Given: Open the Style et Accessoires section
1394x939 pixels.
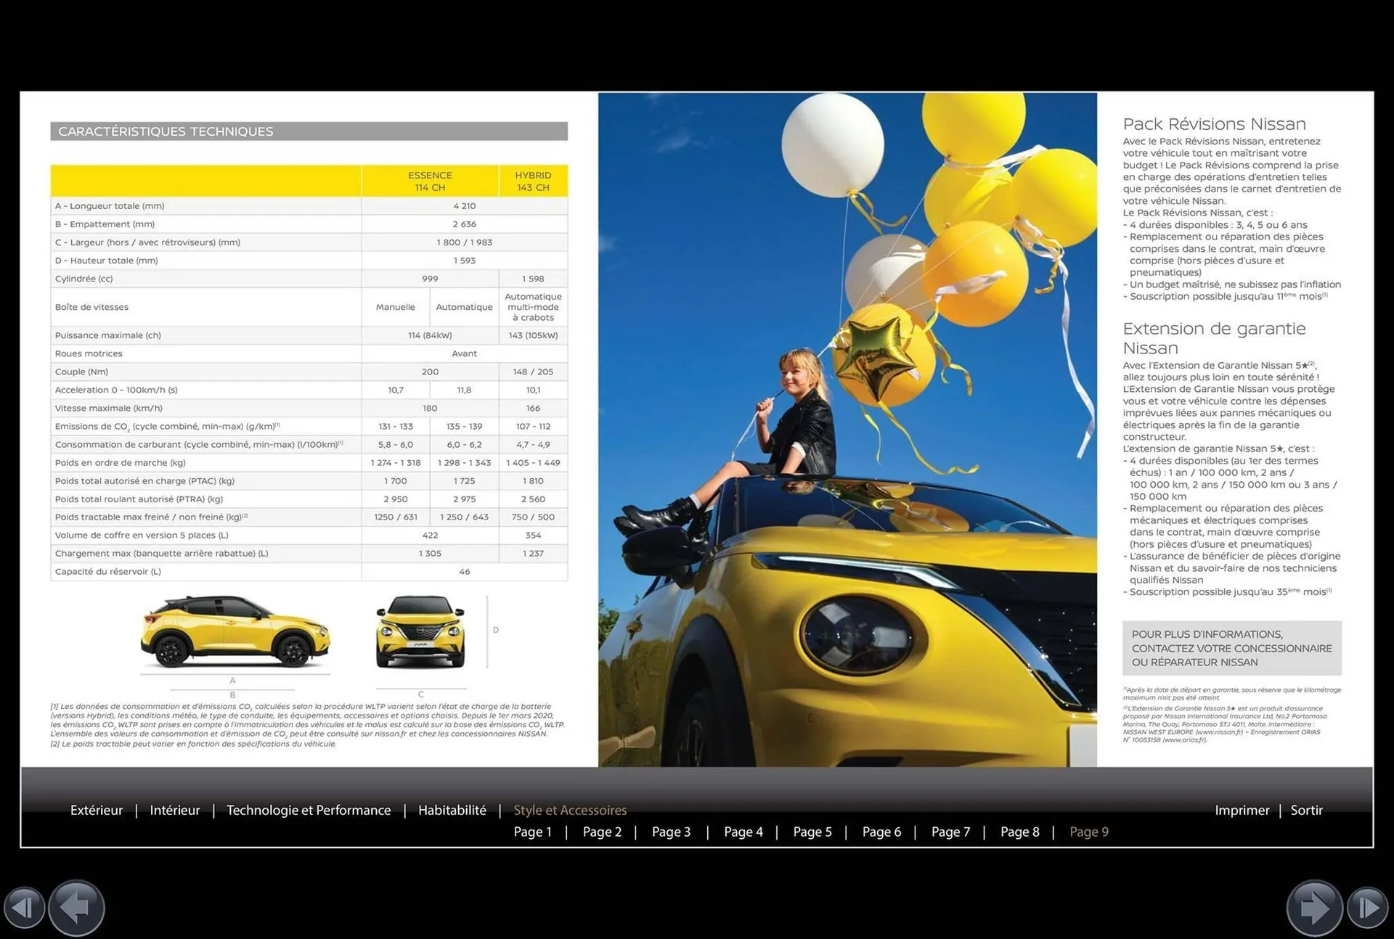Looking at the screenshot, I should pyautogui.click(x=570, y=810).
